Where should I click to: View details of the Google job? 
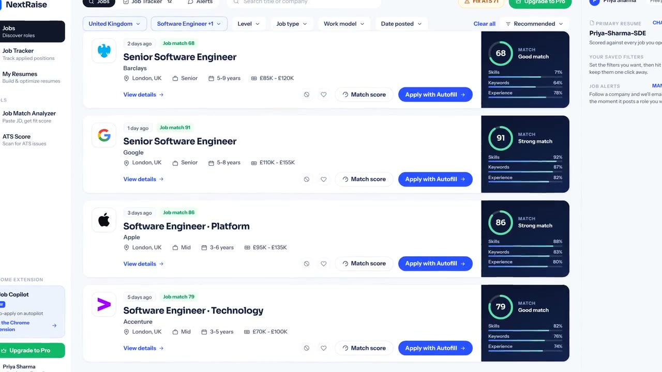143,179
